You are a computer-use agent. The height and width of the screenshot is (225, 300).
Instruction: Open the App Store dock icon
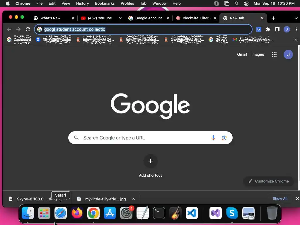pos(110,213)
